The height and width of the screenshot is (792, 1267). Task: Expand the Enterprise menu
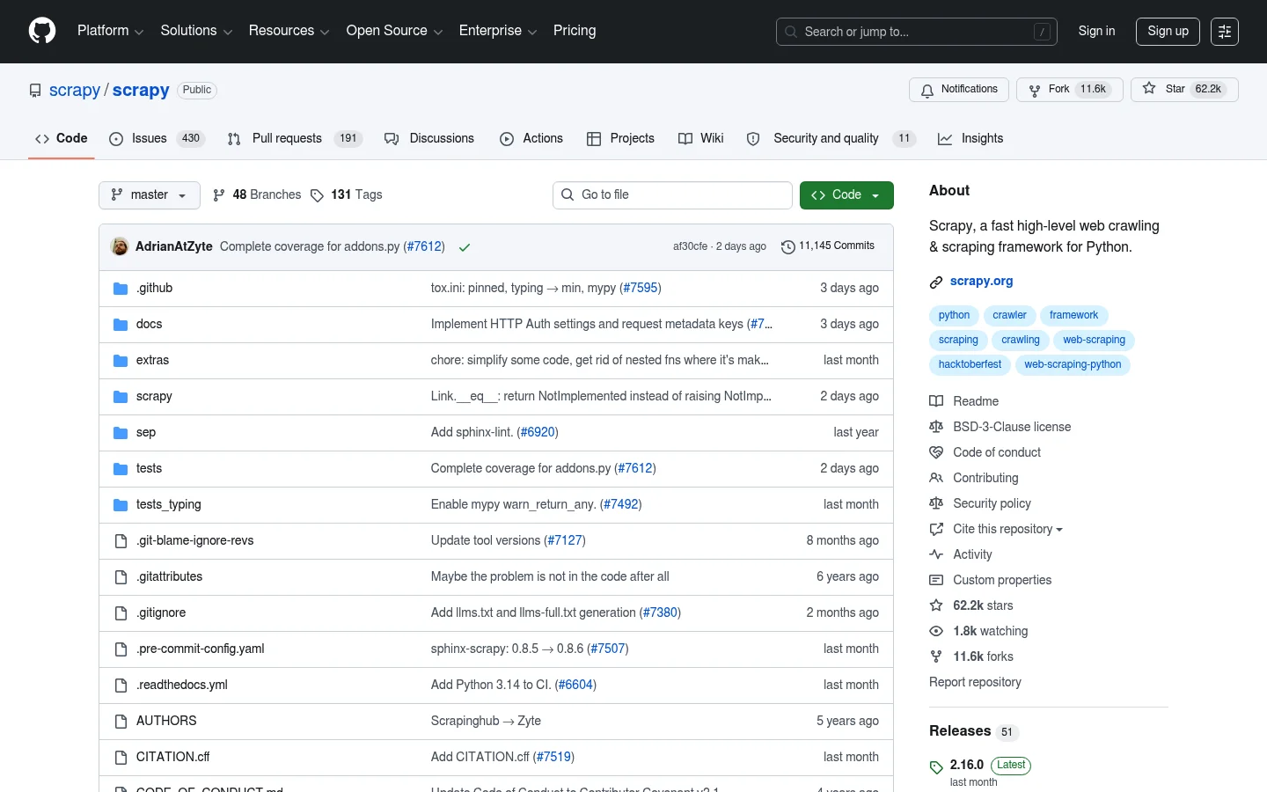[498, 31]
